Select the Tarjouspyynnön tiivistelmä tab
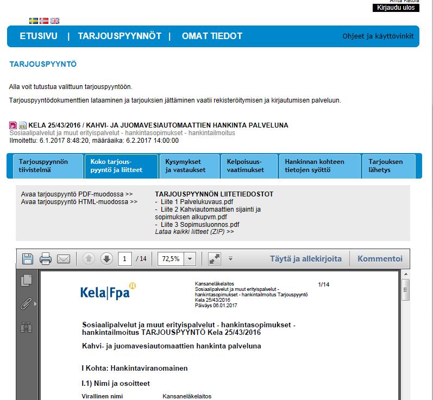This screenshot has width=433, height=400. (x=48, y=166)
